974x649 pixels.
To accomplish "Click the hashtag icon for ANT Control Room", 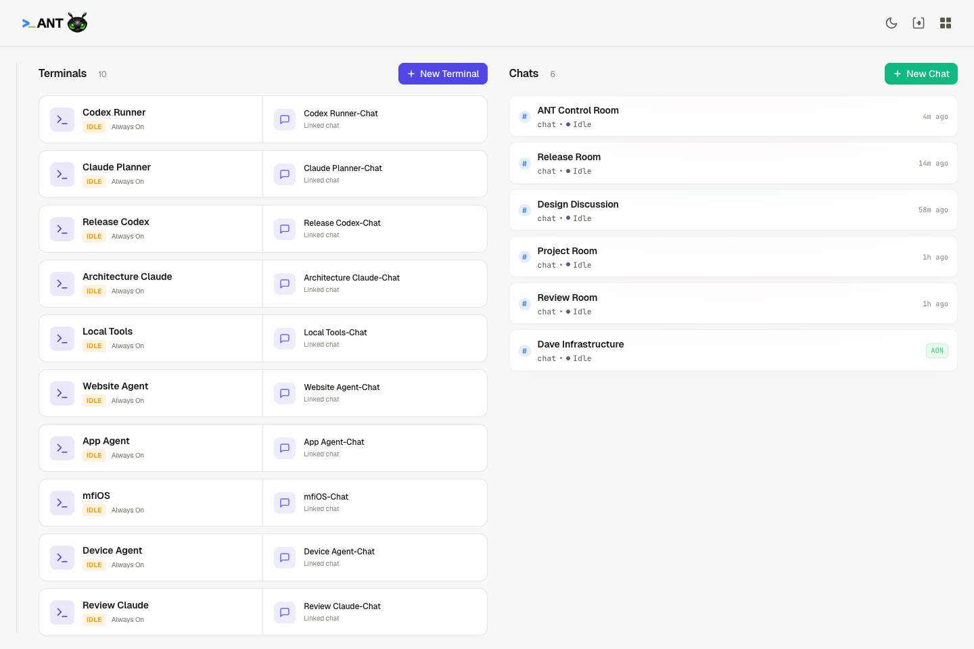I will pyautogui.click(x=524, y=116).
